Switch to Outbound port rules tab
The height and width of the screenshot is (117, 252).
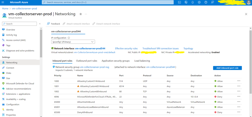[87, 61]
